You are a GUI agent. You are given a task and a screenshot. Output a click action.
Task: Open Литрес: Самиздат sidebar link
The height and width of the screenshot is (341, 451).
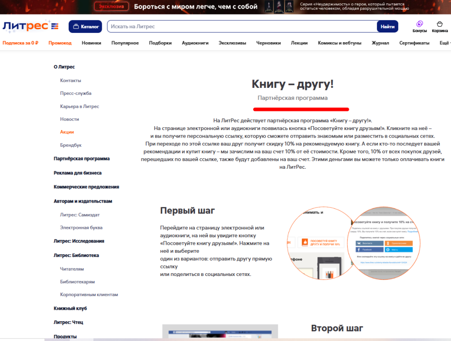click(x=80, y=215)
